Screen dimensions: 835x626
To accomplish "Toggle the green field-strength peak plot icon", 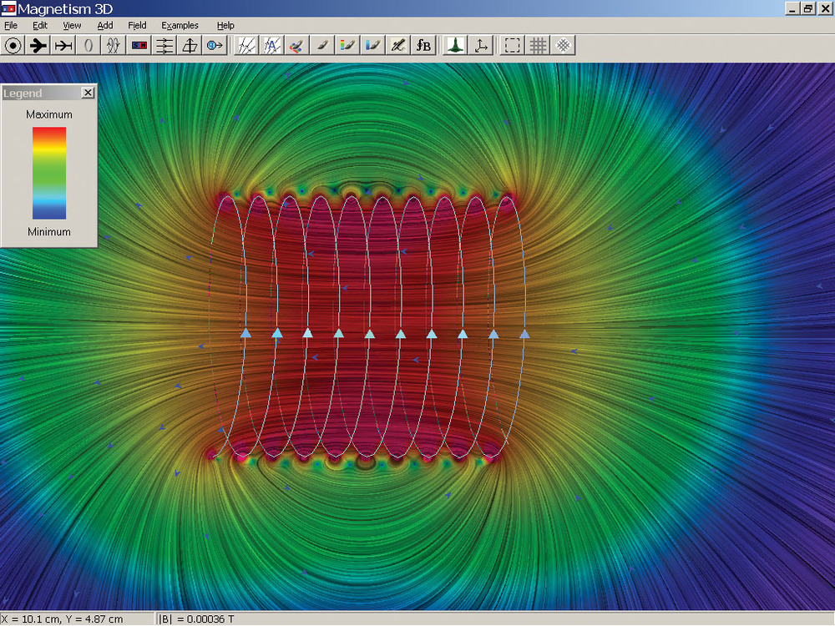I will coord(454,46).
